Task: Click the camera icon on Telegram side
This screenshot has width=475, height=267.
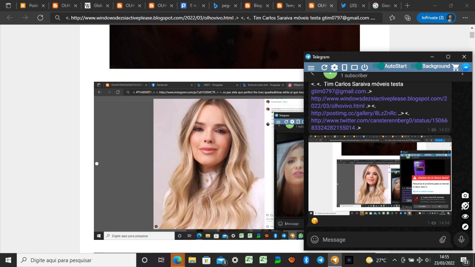Action: (x=465, y=195)
